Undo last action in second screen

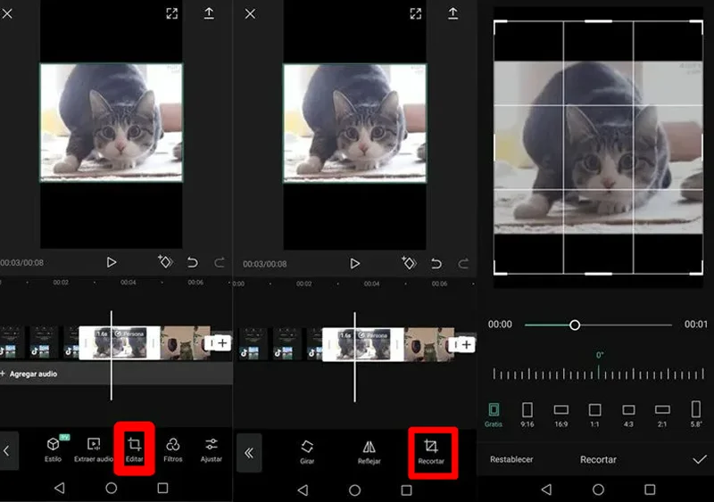pos(436,264)
